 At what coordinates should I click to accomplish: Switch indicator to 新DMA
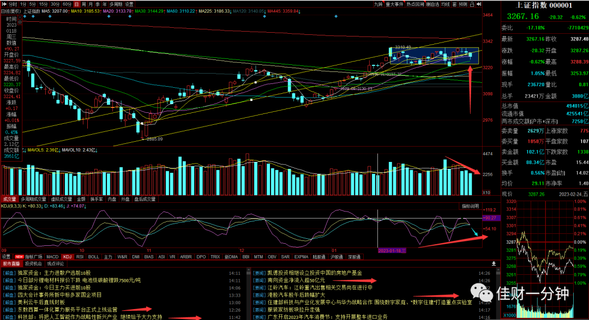coord(231,257)
